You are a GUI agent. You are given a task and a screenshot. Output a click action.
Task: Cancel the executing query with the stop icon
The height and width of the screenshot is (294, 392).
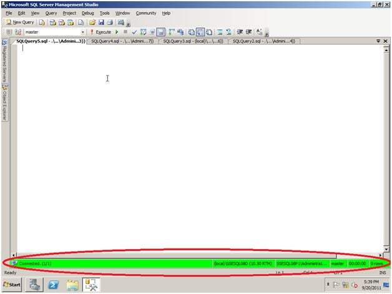tap(125, 32)
